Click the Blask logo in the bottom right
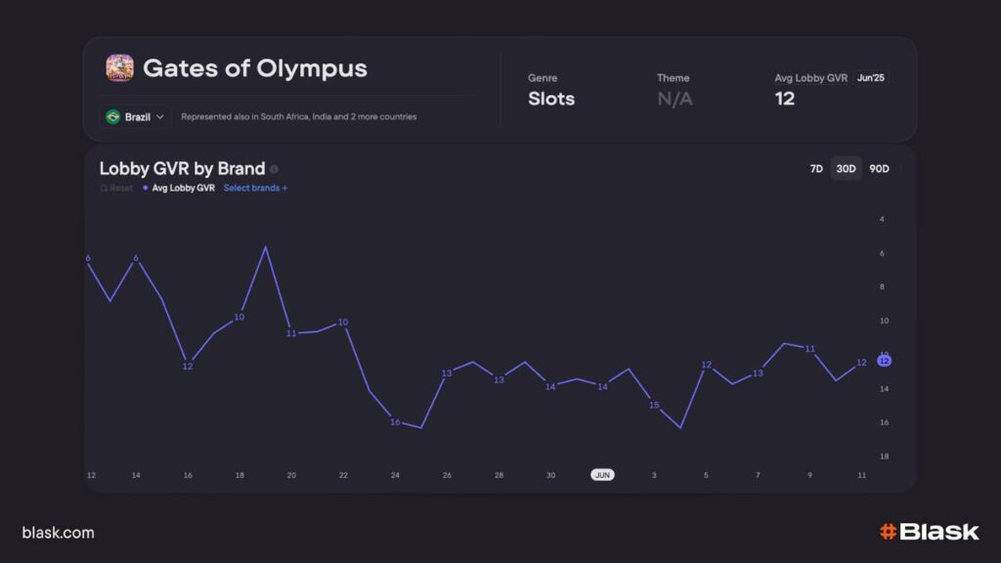The image size is (1001, 563). (x=928, y=532)
